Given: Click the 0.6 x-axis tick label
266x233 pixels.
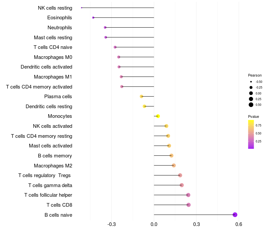Looking at the screenshot, I should coord(238,225).
